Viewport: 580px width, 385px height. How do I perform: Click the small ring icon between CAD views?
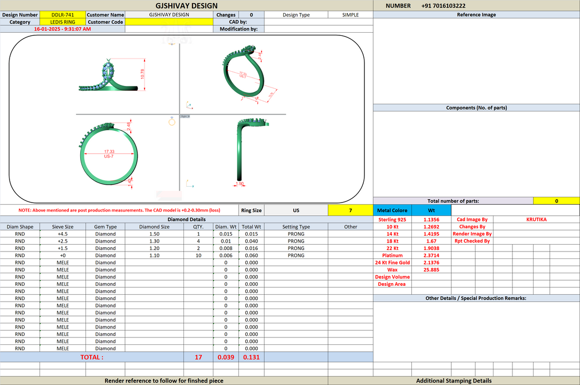coord(172,121)
